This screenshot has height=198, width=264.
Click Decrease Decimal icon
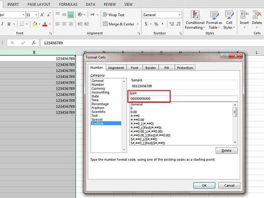[178, 24]
